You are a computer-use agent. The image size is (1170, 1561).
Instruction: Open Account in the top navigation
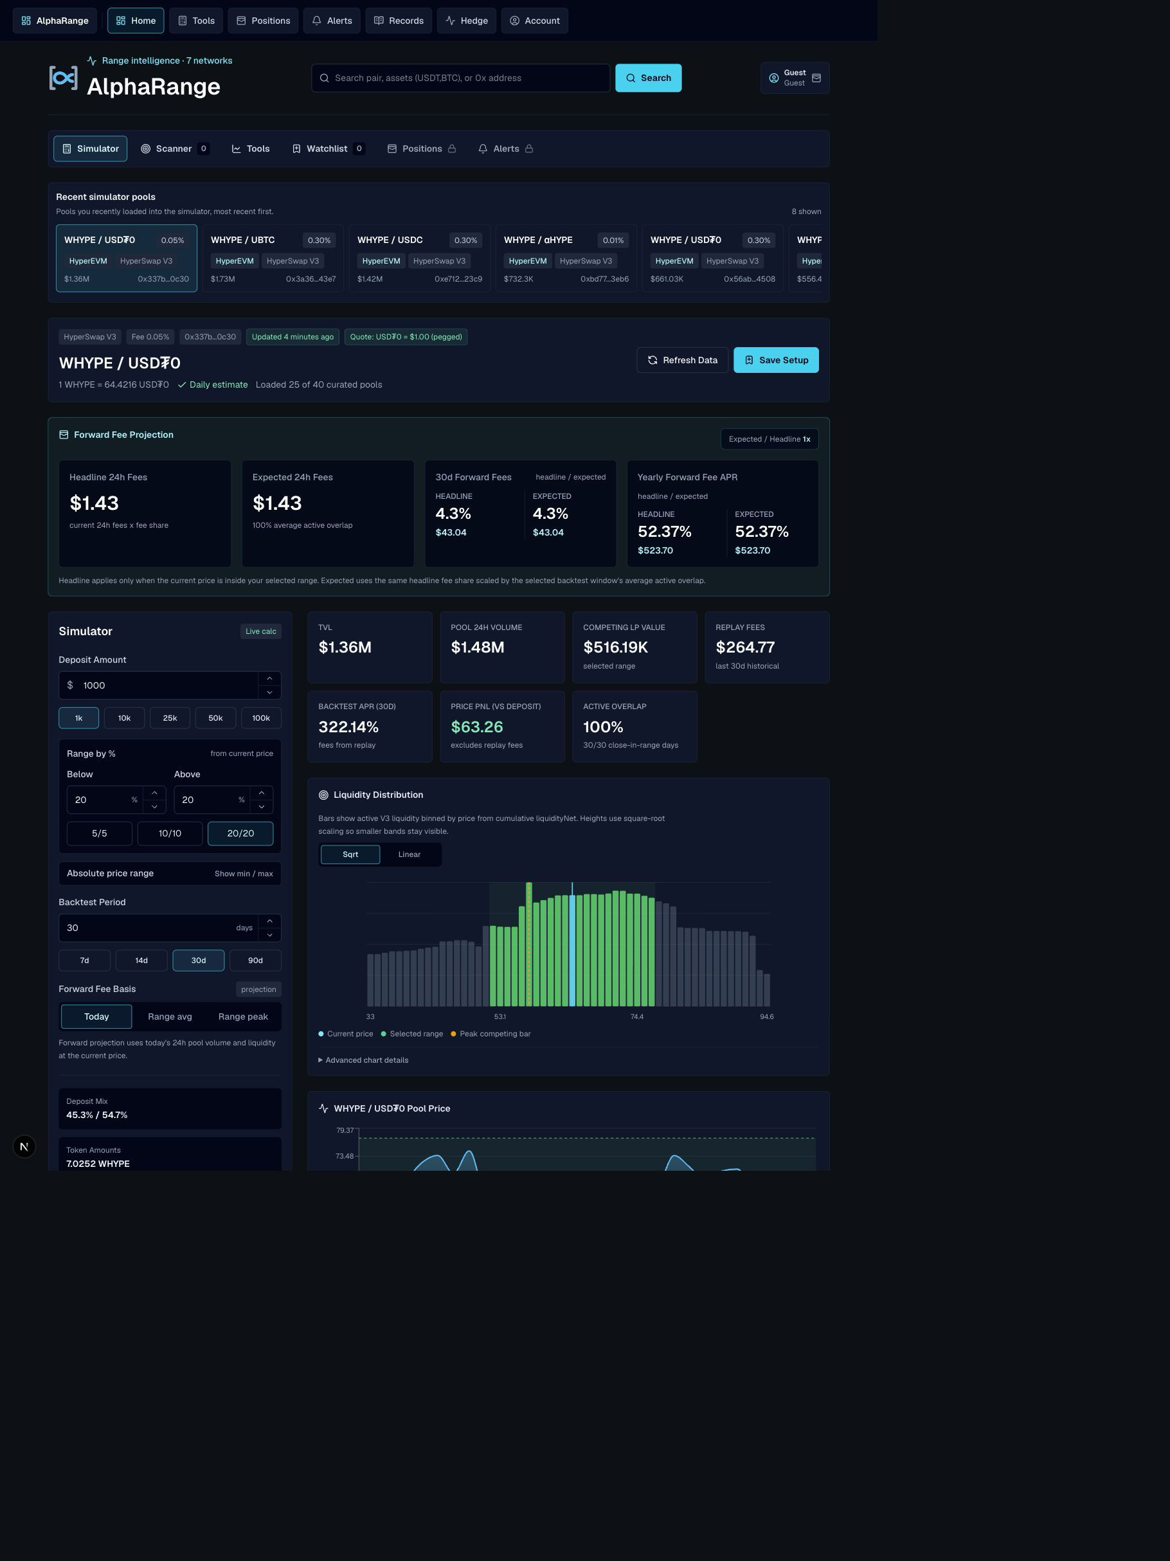point(535,21)
